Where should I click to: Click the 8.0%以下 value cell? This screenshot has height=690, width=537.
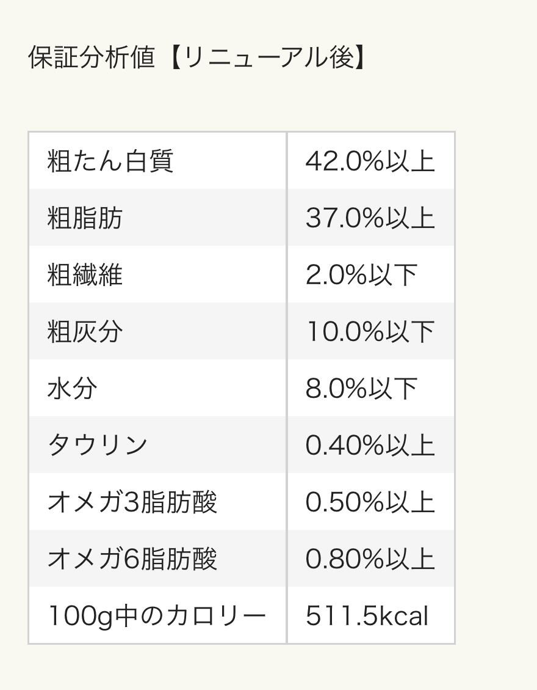[361, 389]
